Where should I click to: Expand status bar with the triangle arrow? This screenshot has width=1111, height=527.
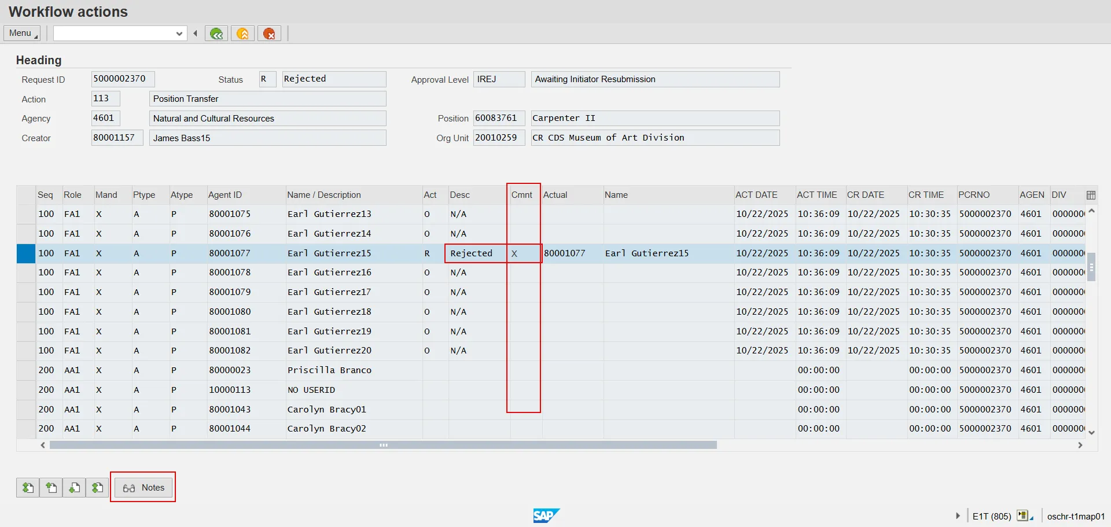pyautogui.click(x=958, y=515)
